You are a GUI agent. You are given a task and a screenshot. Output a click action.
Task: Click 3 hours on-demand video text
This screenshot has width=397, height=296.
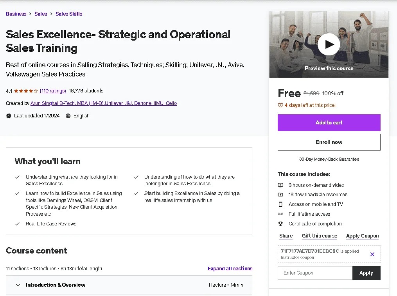[316, 185]
